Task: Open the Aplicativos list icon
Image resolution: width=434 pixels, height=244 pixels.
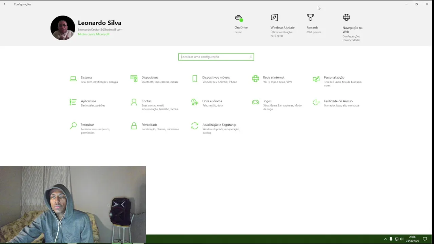Action: click(73, 102)
